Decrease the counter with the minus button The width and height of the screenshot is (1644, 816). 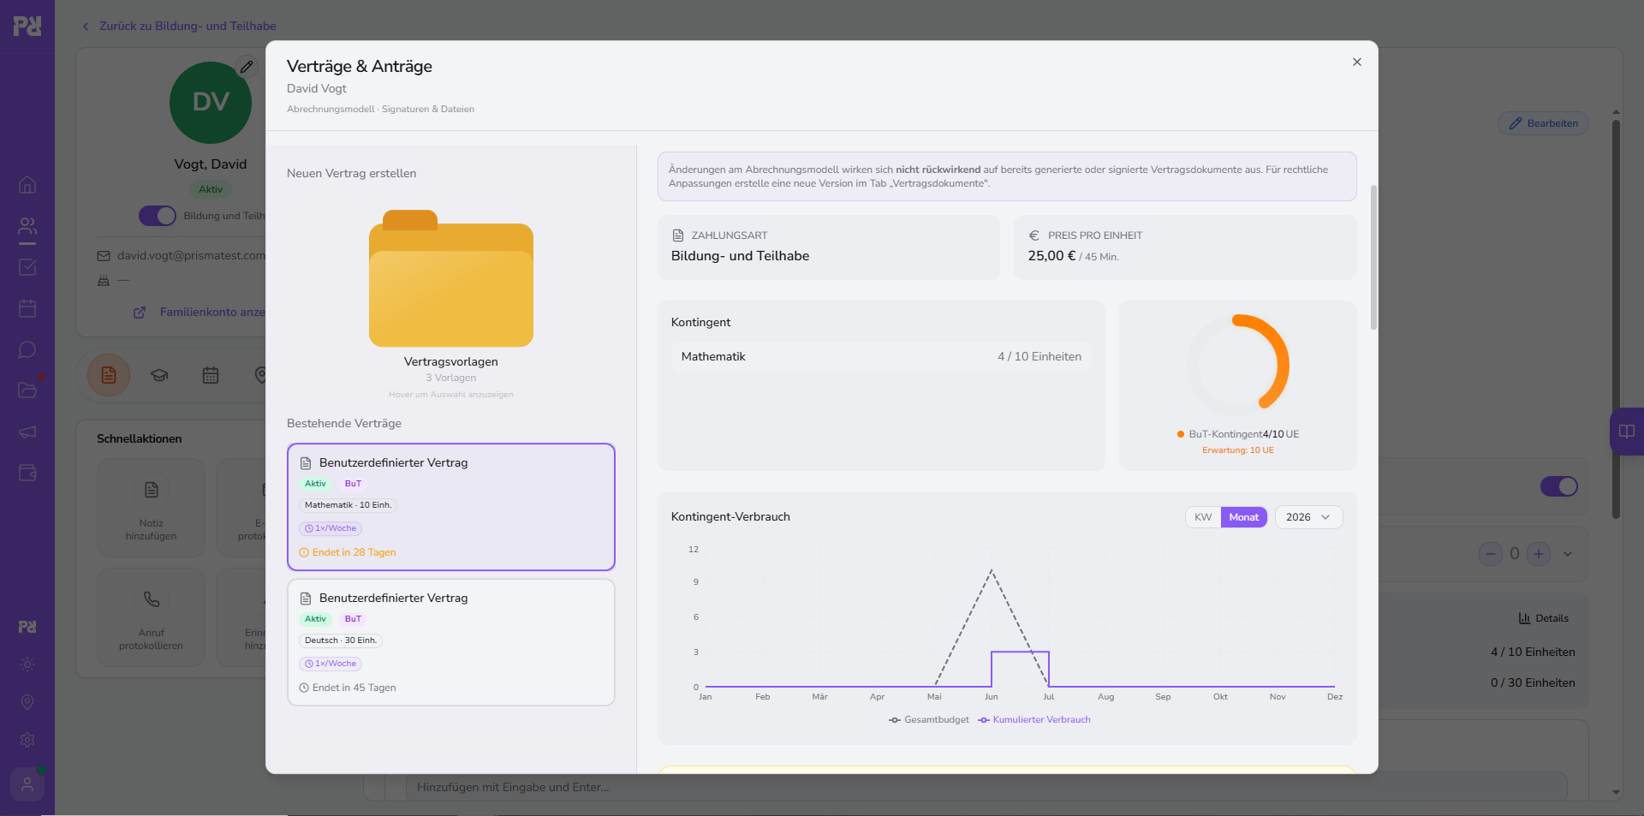(1491, 554)
